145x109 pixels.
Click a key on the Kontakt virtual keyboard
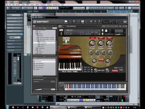tap(95, 87)
